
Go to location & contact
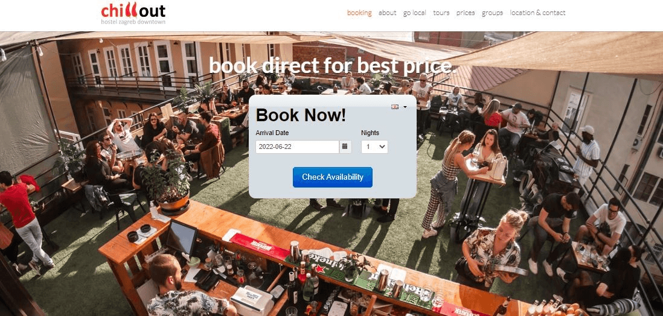(x=537, y=13)
